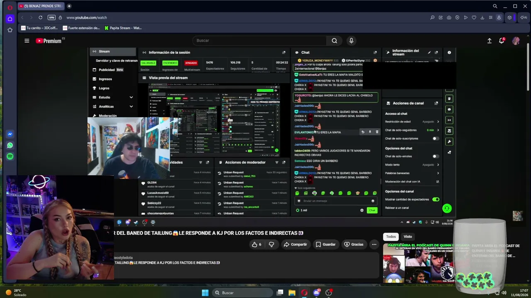531x298 pixels.
Task: Click the Guardar button
Action: click(326, 245)
